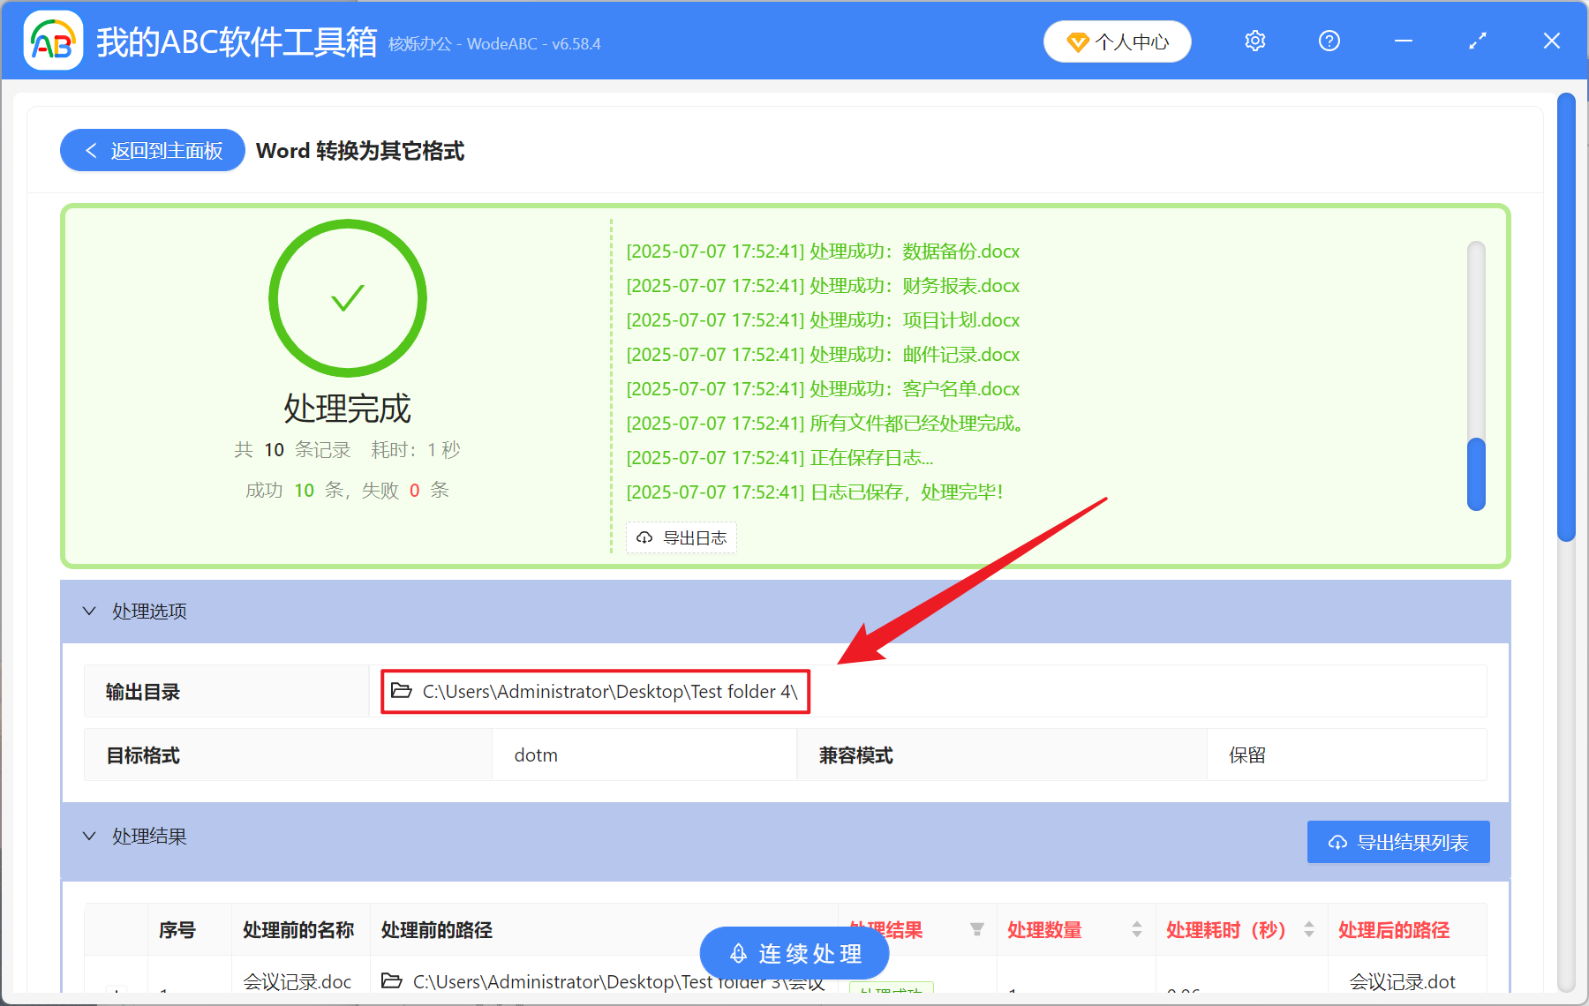The image size is (1589, 1006).
Task: Click bell icon inside 连续处理 button
Action: click(x=738, y=953)
